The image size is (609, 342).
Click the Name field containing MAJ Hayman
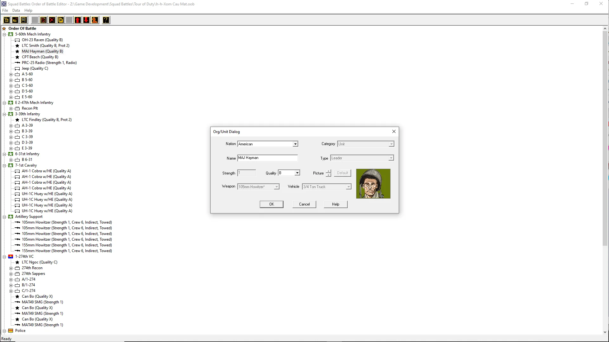point(267,158)
